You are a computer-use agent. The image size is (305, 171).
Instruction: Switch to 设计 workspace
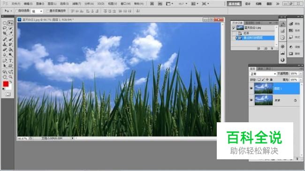[x=248, y=4]
